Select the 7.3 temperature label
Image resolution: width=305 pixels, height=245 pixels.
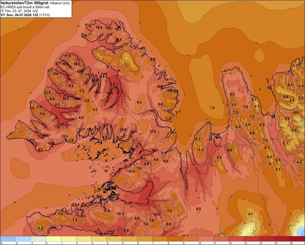(x=252, y=117)
